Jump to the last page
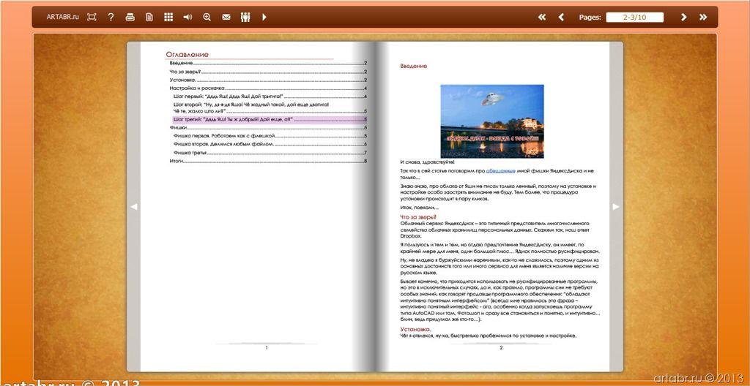Screen dimensions: 750x386 [703, 17]
